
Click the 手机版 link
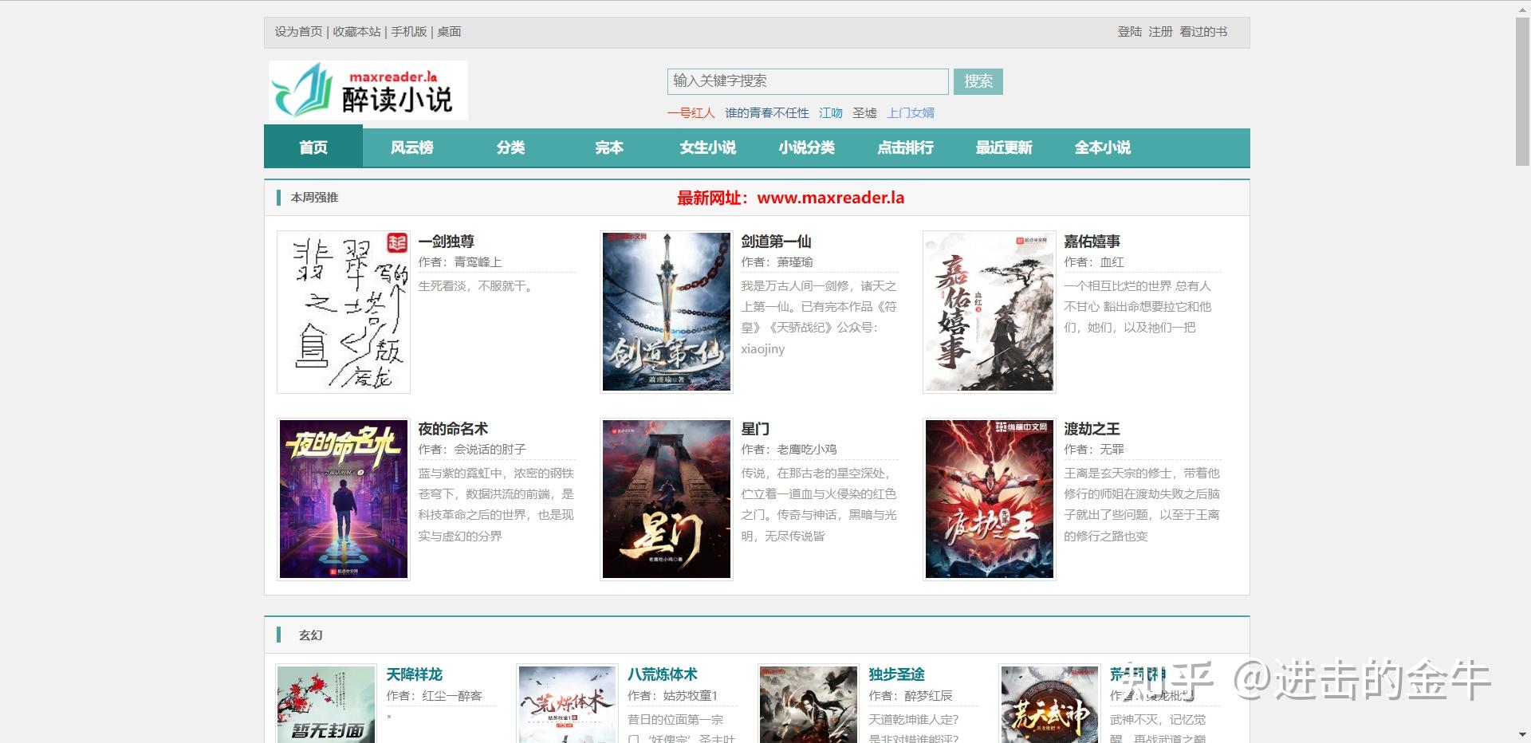click(409, 32)
